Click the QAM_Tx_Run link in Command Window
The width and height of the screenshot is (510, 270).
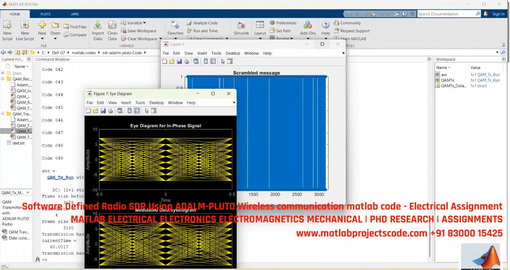click(59, 177)
